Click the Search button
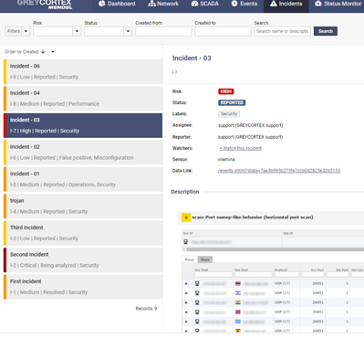 326,31
